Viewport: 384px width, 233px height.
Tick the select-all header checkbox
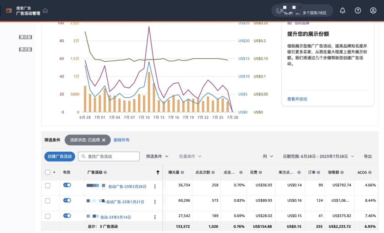click(x=48, y=172)
